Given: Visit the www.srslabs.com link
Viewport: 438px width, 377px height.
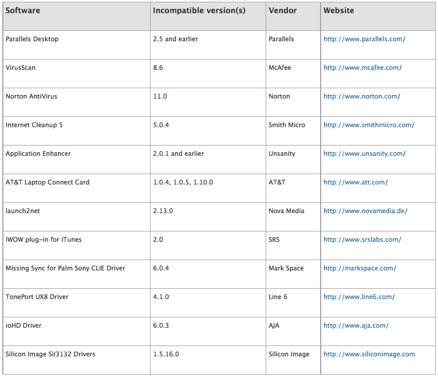Looking at the screenshot, I should pos(362,239).
